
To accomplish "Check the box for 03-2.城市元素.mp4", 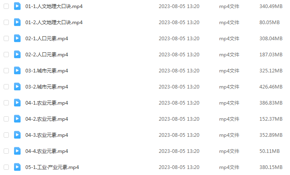I will pos(6,86).
